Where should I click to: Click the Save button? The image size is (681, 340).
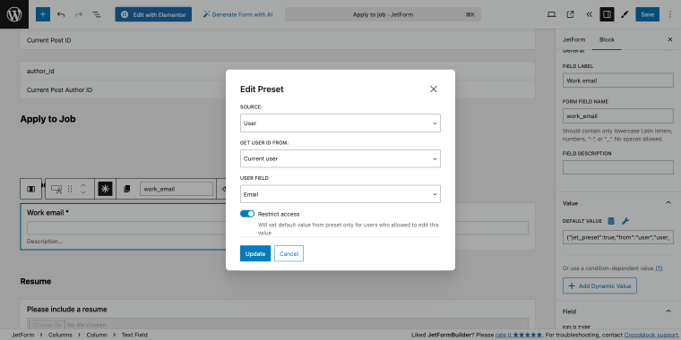[x=647, y=14]
